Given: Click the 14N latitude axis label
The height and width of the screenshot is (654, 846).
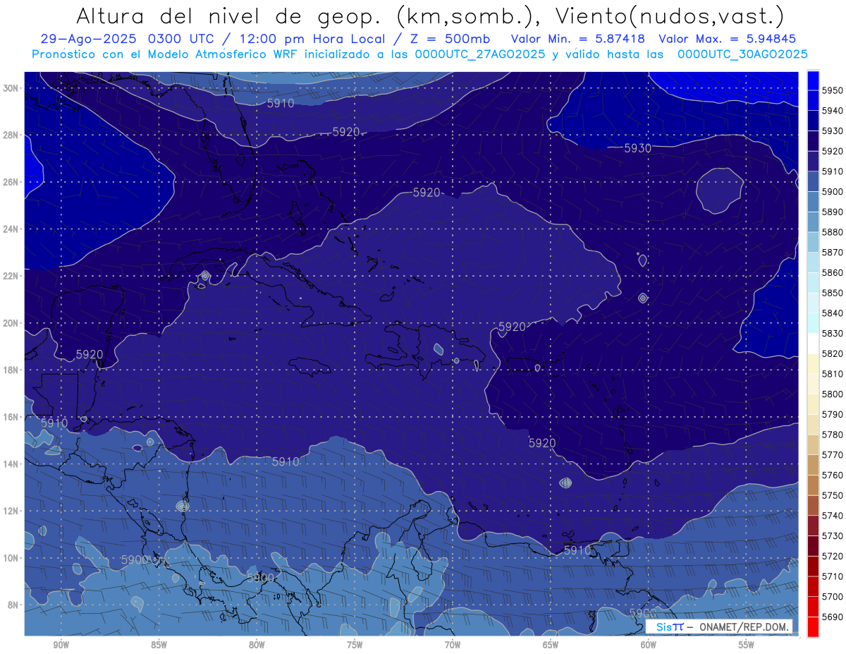Looking at the screenshot, I should (11, 464).
